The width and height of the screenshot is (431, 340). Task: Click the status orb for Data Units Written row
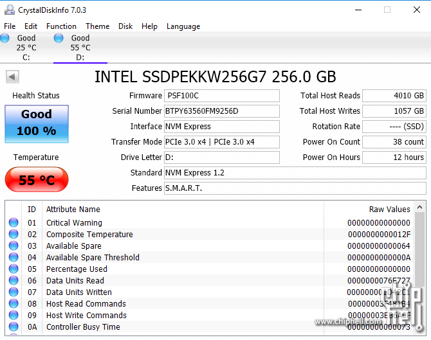(x=14, y=292)
